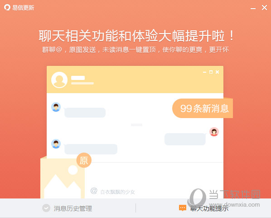Click the round 原 image badge
Screen dimensions: 271x218
(x=84, y=160)
